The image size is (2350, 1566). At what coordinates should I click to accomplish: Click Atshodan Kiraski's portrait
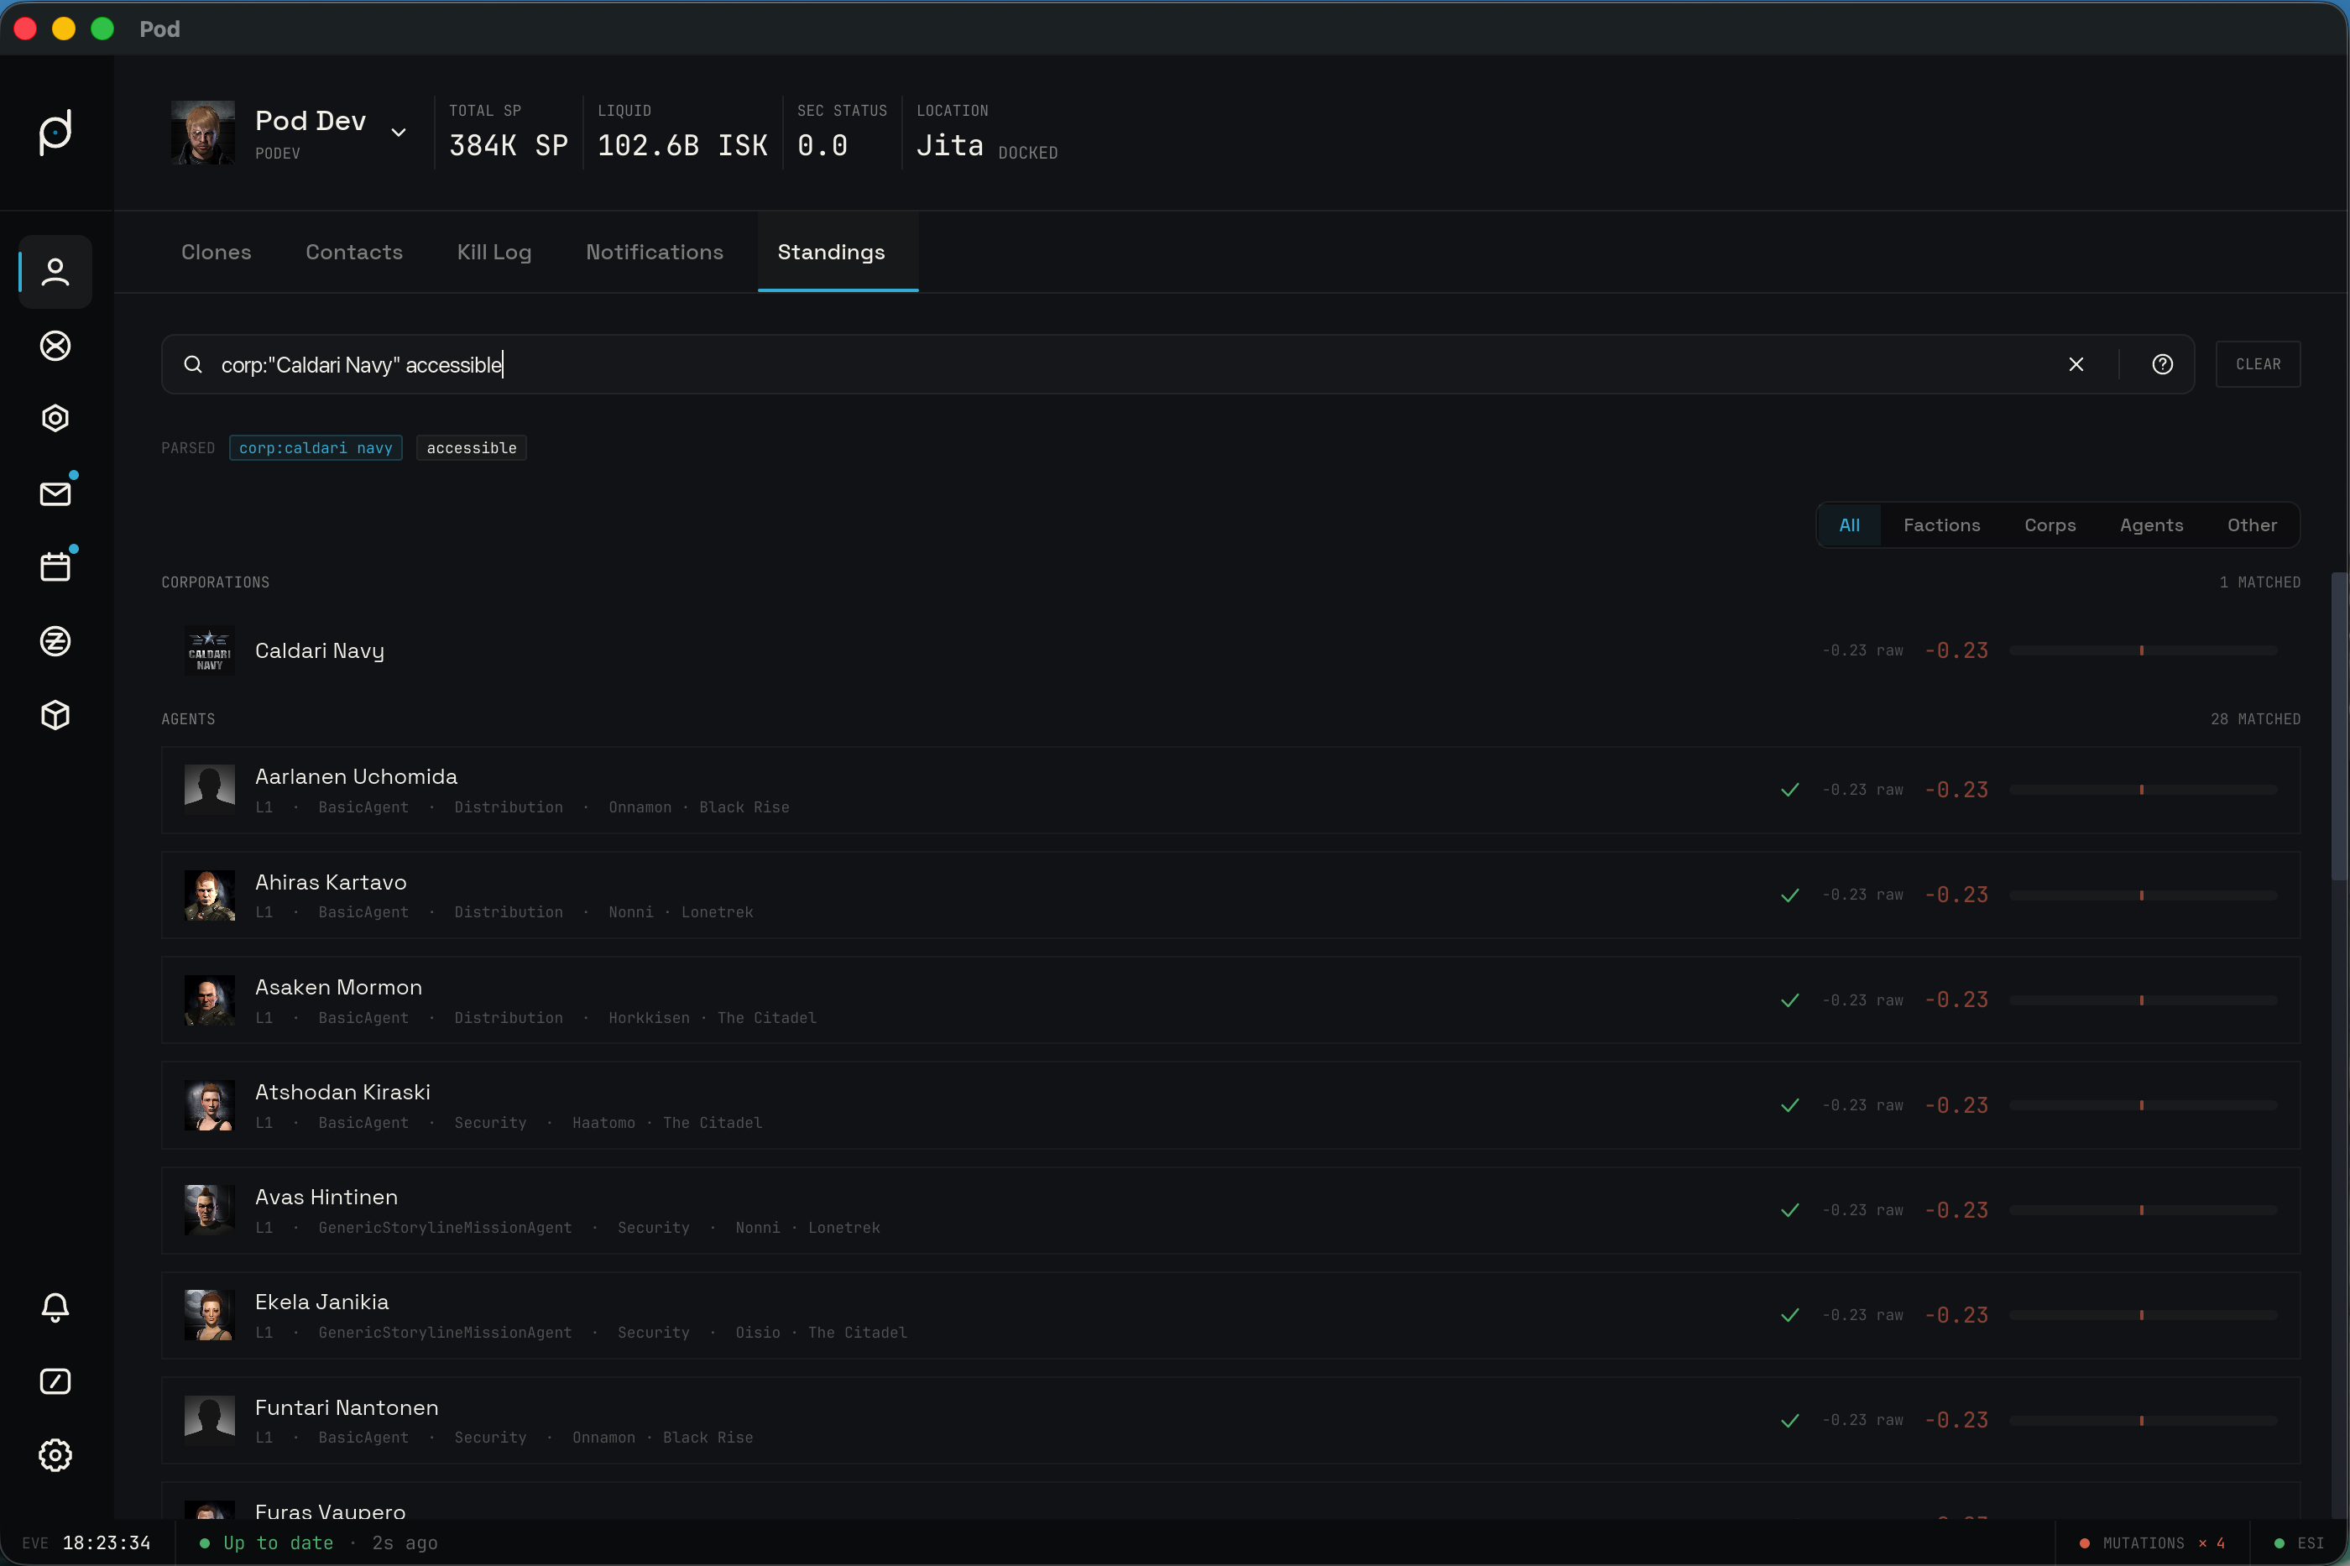[210, 1105]
